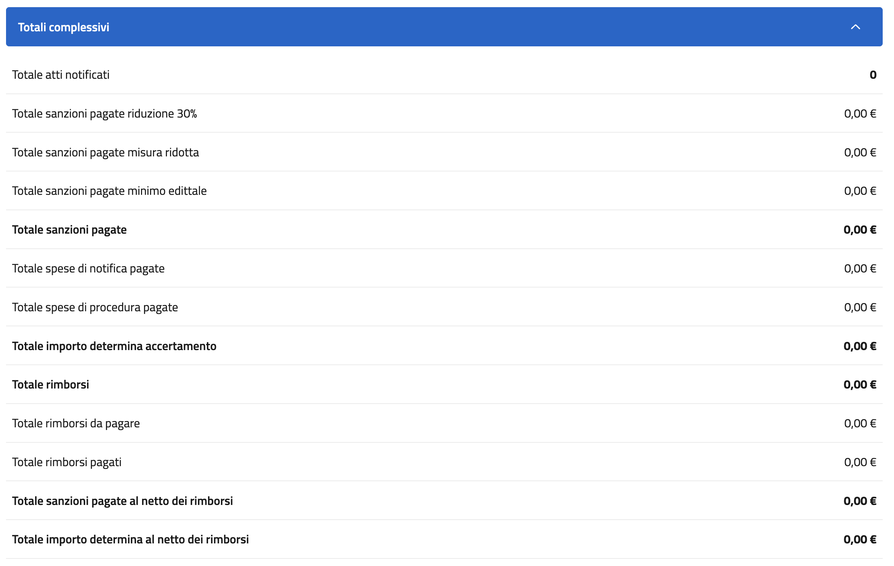Select Totale spese di procedura pagate label
This screenshot has height=566, width=894.
(x=95, y=307)
